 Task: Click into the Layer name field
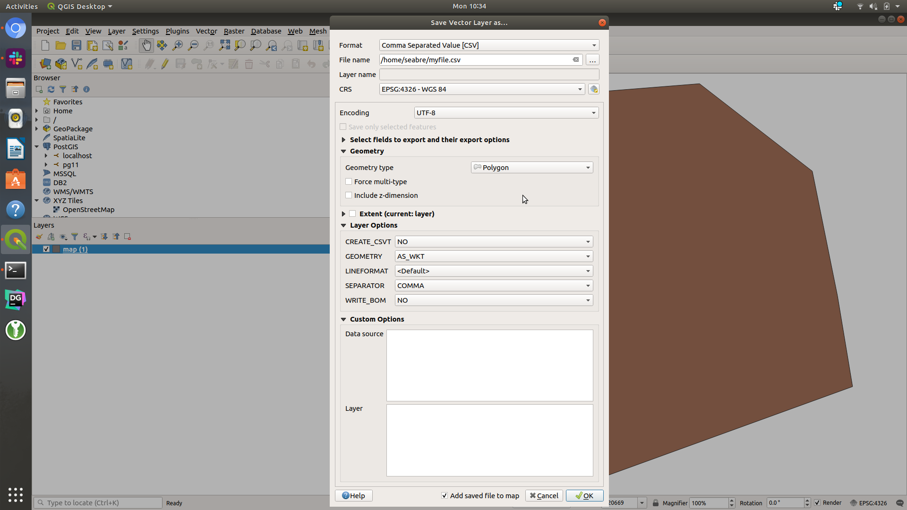489,75
